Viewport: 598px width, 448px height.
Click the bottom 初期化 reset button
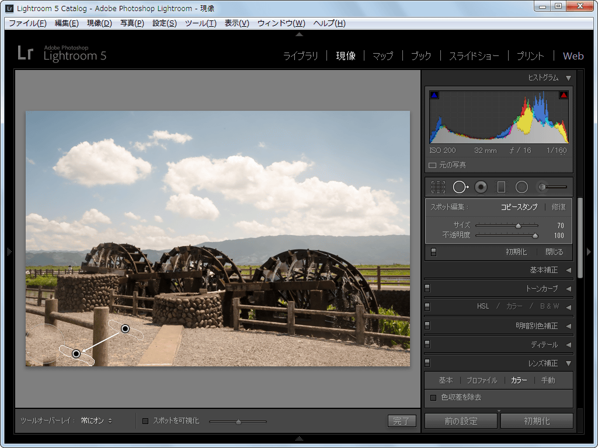click(537, 421)
